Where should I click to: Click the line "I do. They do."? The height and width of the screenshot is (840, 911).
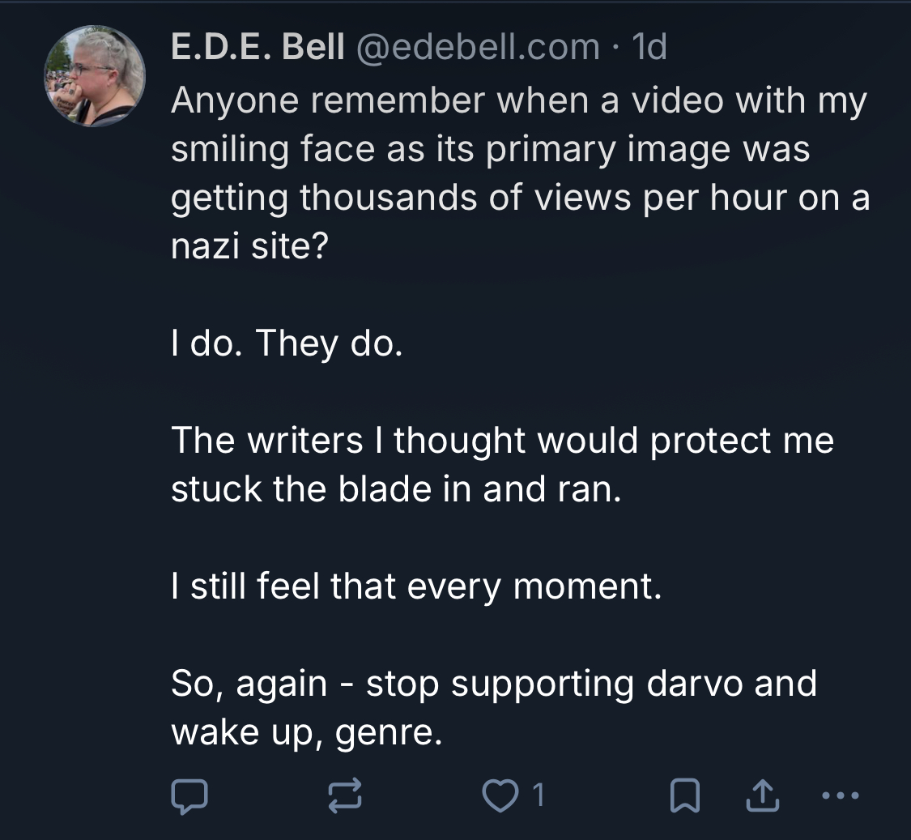pos(287,343)
